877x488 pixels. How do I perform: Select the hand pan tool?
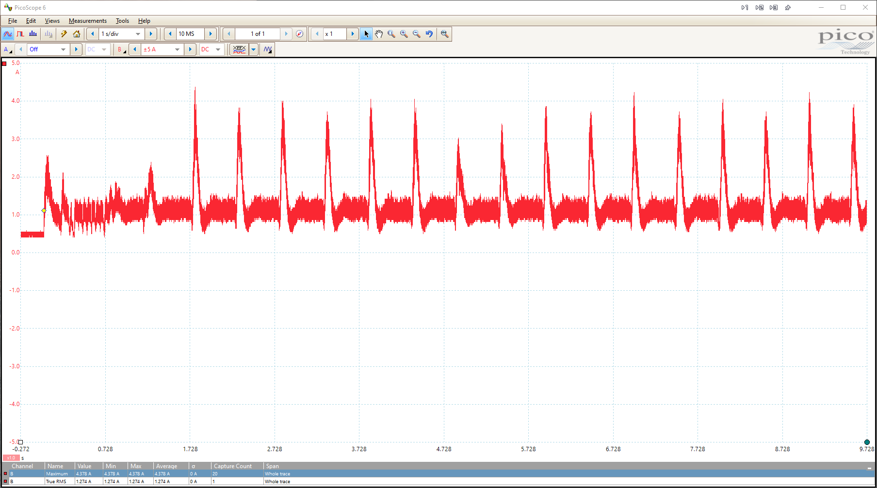[x=379, y=34]
